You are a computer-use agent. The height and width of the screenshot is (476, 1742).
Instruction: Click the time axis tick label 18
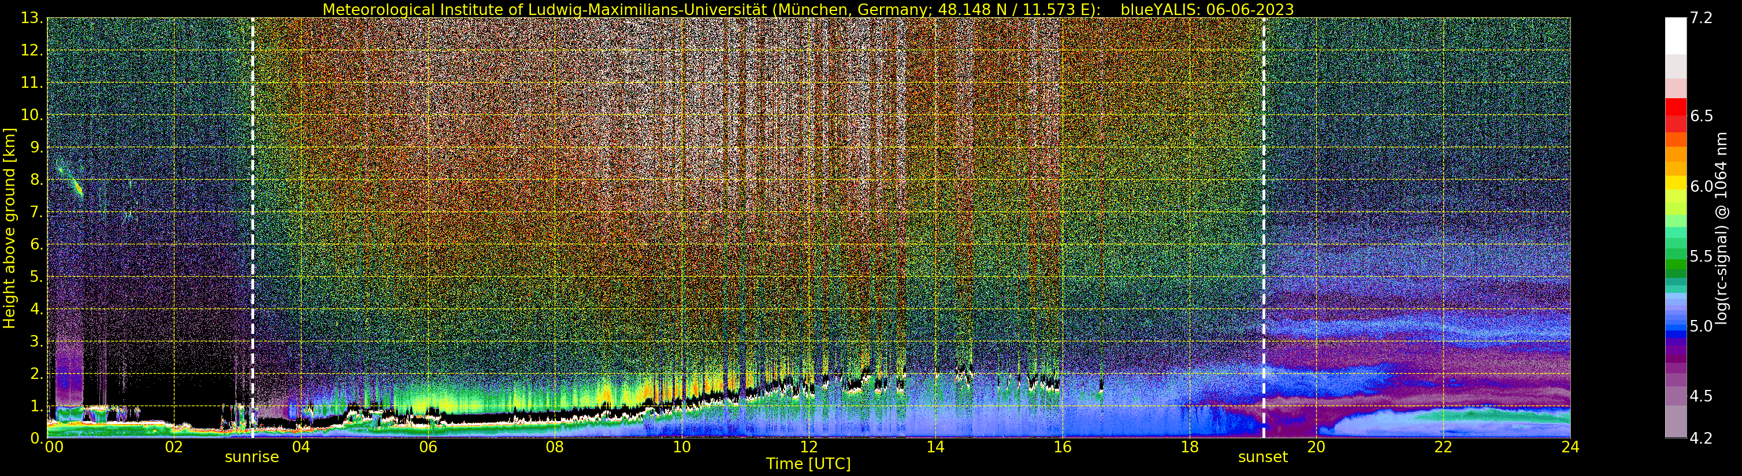click(1190, 447)
